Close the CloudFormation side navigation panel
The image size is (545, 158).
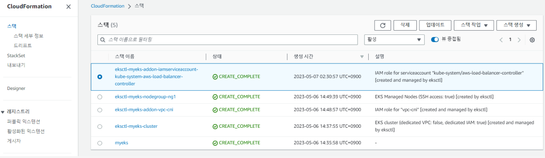click(69, 7)
